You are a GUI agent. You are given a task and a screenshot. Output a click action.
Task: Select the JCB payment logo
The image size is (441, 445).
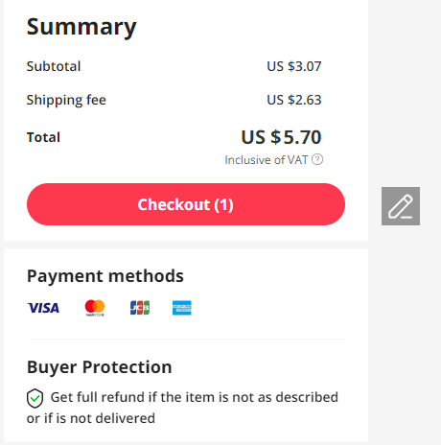tap(140, 308)
